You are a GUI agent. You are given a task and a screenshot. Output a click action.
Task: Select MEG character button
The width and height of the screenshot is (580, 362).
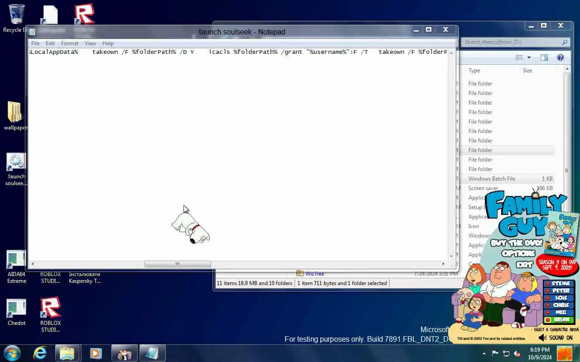tap(559, 313)
